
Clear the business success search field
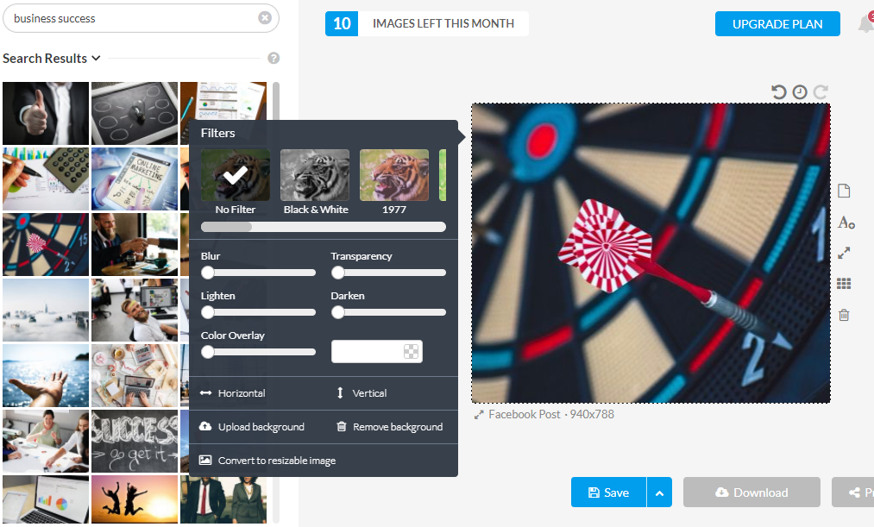coord(265,18)
